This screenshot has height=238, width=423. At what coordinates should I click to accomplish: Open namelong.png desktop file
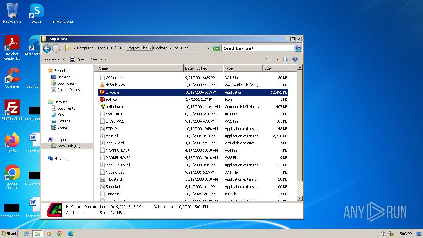(x=61, y=17)
